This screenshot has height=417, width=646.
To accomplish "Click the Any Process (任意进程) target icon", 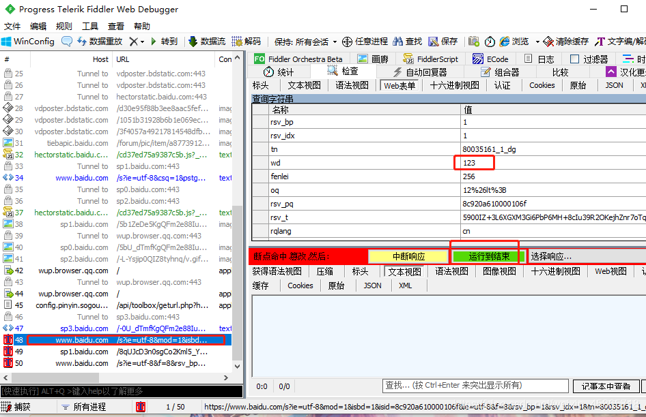I will tap(348, 42).
